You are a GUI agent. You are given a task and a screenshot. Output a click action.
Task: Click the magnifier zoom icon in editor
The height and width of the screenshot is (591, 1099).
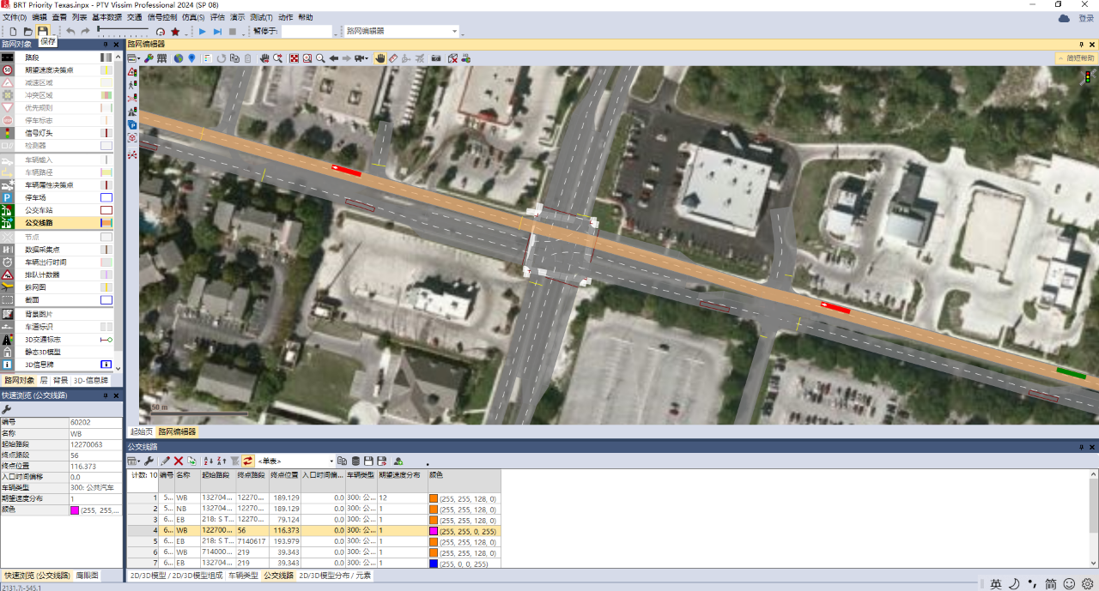[x=320, y=58]
